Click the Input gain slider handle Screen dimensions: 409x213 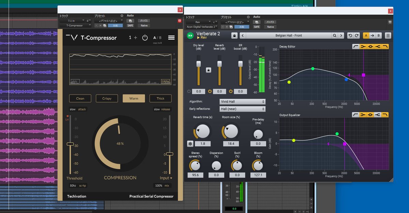(x=169, y=154)
